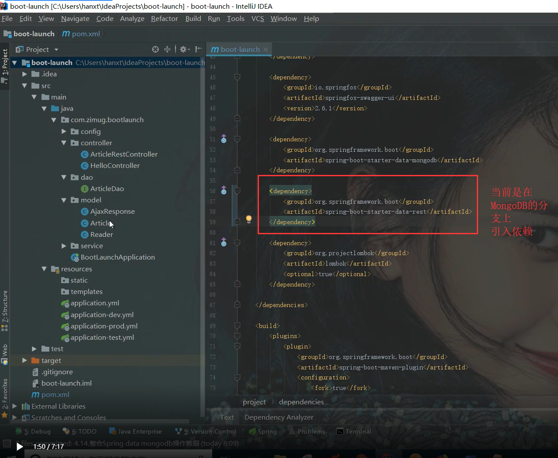The image size is (558, 458).
Task: Click the hide Project panel icon
Action: click(x=198, y=49)
